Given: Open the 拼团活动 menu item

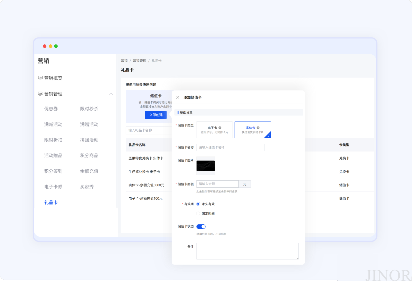Looking at the screenshot, I should pyautogui.click(x=89, y=140).
